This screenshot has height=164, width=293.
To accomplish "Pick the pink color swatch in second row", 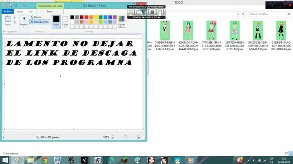I will coord(87,22).
